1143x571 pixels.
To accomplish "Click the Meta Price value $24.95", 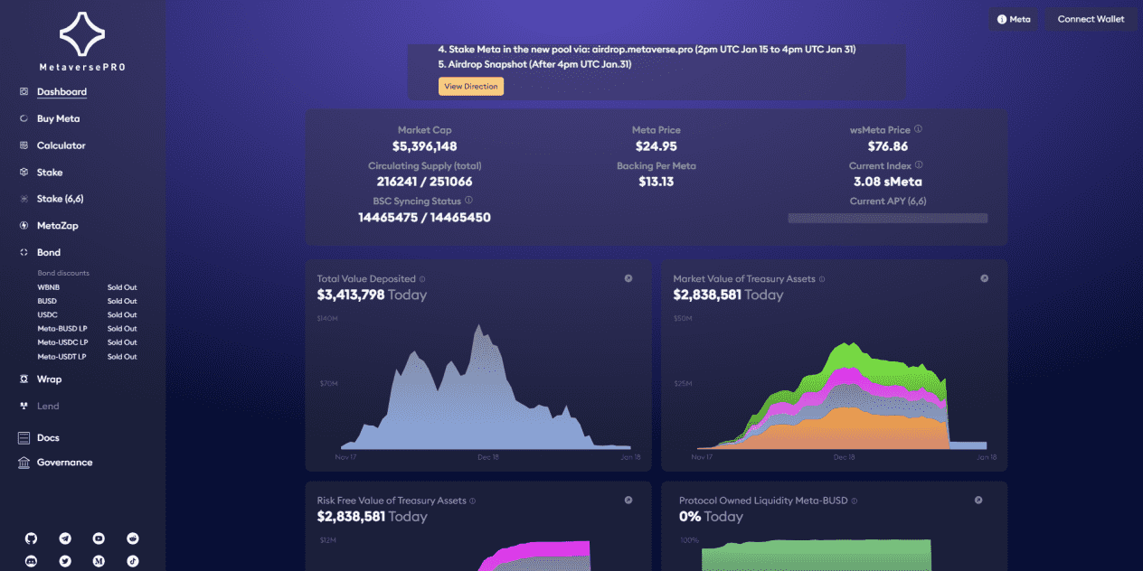I will point(657,146).
